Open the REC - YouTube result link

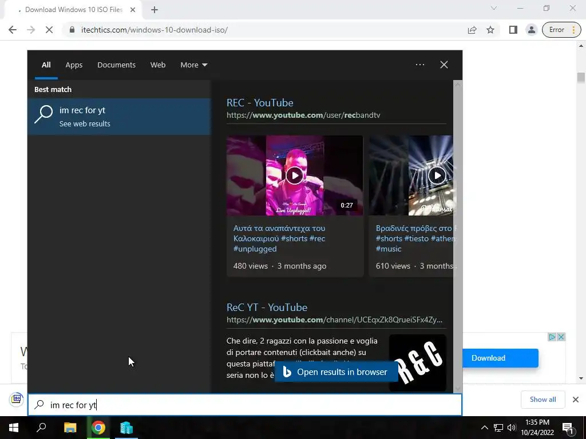260,103
